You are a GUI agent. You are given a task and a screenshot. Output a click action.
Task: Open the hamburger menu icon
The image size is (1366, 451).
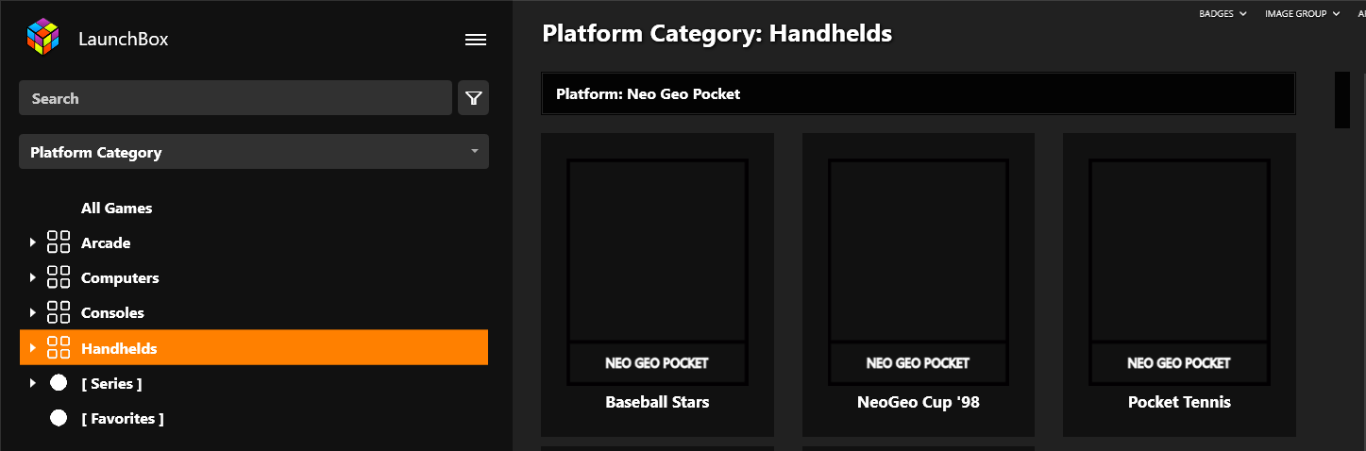(x=476, y=40)
